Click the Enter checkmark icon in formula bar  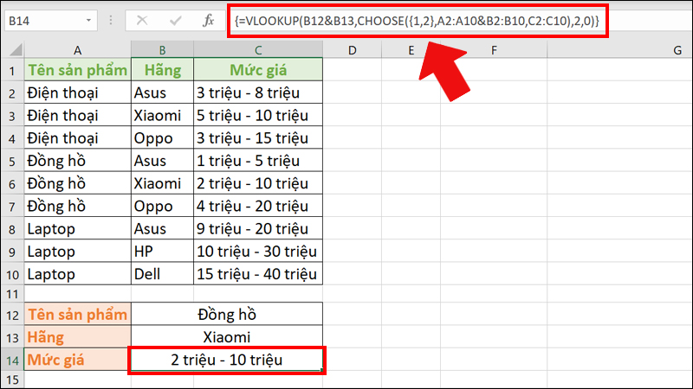175,20
